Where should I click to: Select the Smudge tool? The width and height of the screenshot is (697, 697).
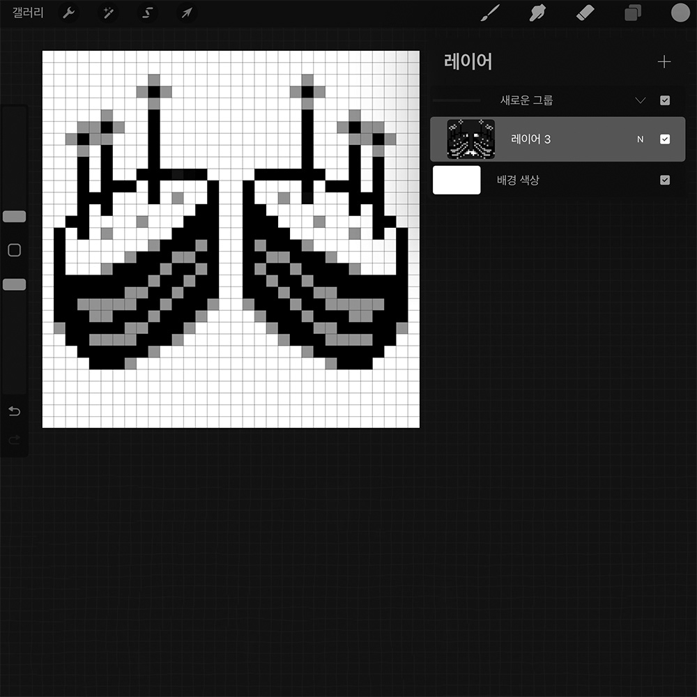pos(537,13)
